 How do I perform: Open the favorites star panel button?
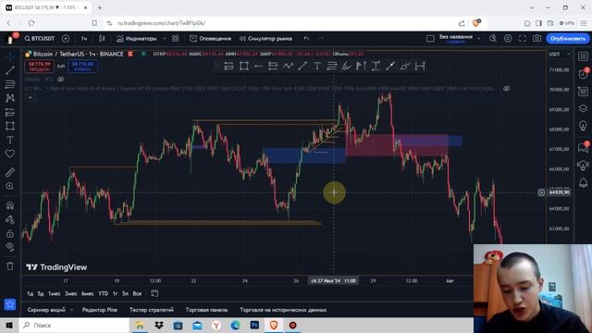coord(10,304)
